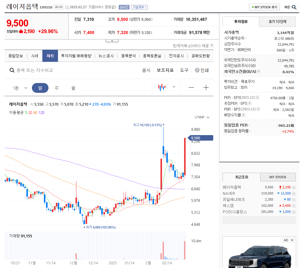Image resolution: width=301 pixels, height=268 pixels.
Task: Switch to 투자자별 매매동향 tab
Action: pos(76,56)
